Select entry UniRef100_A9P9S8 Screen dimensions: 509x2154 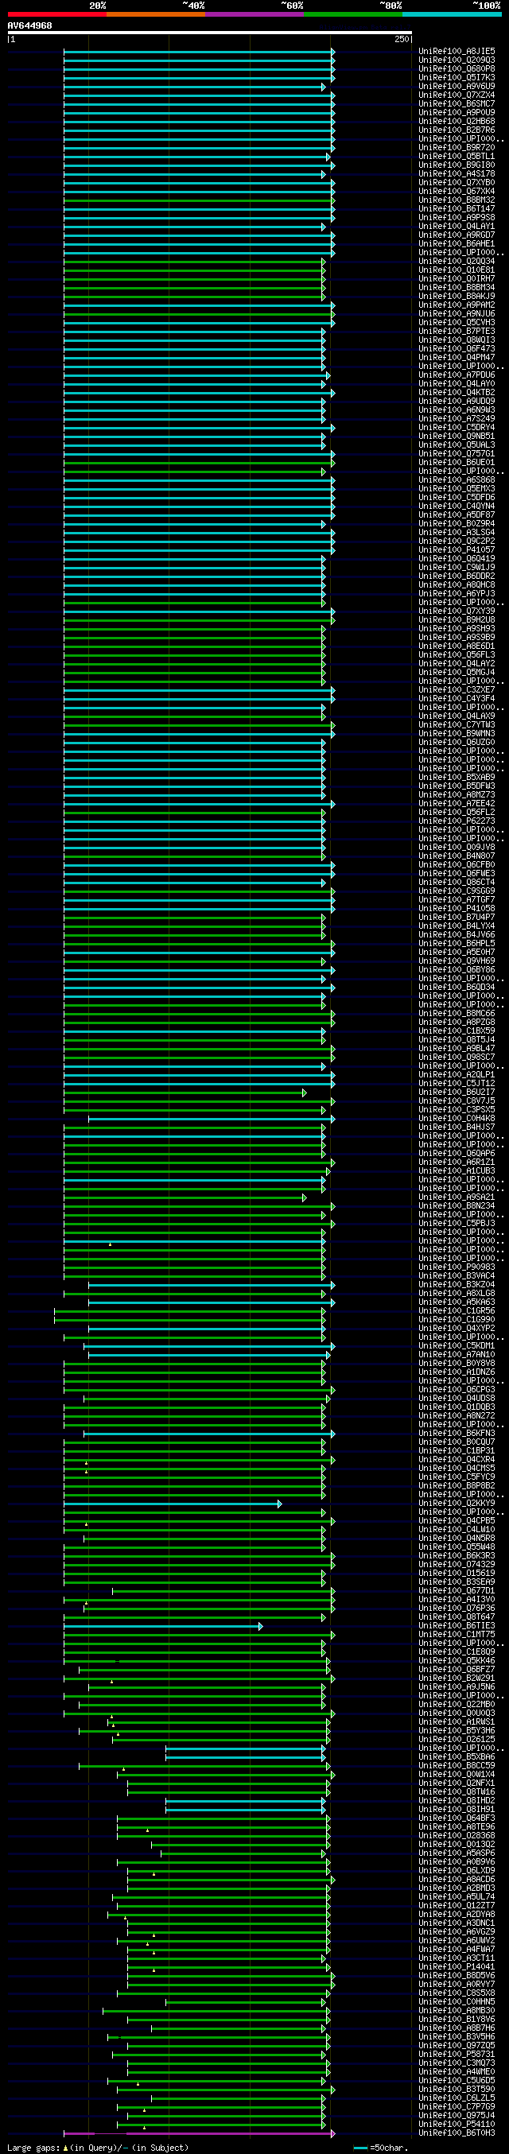457,218
